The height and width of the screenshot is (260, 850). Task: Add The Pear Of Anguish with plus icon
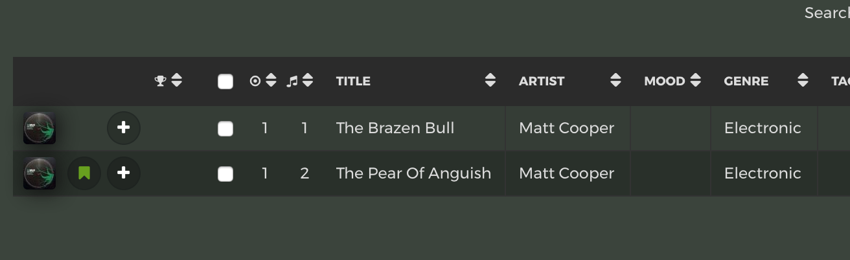124,173
